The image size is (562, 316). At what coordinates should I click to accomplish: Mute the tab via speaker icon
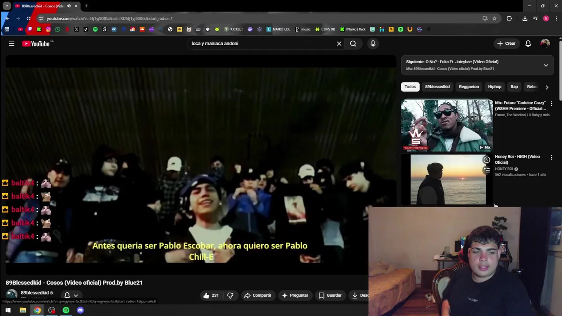pos(69,6)
